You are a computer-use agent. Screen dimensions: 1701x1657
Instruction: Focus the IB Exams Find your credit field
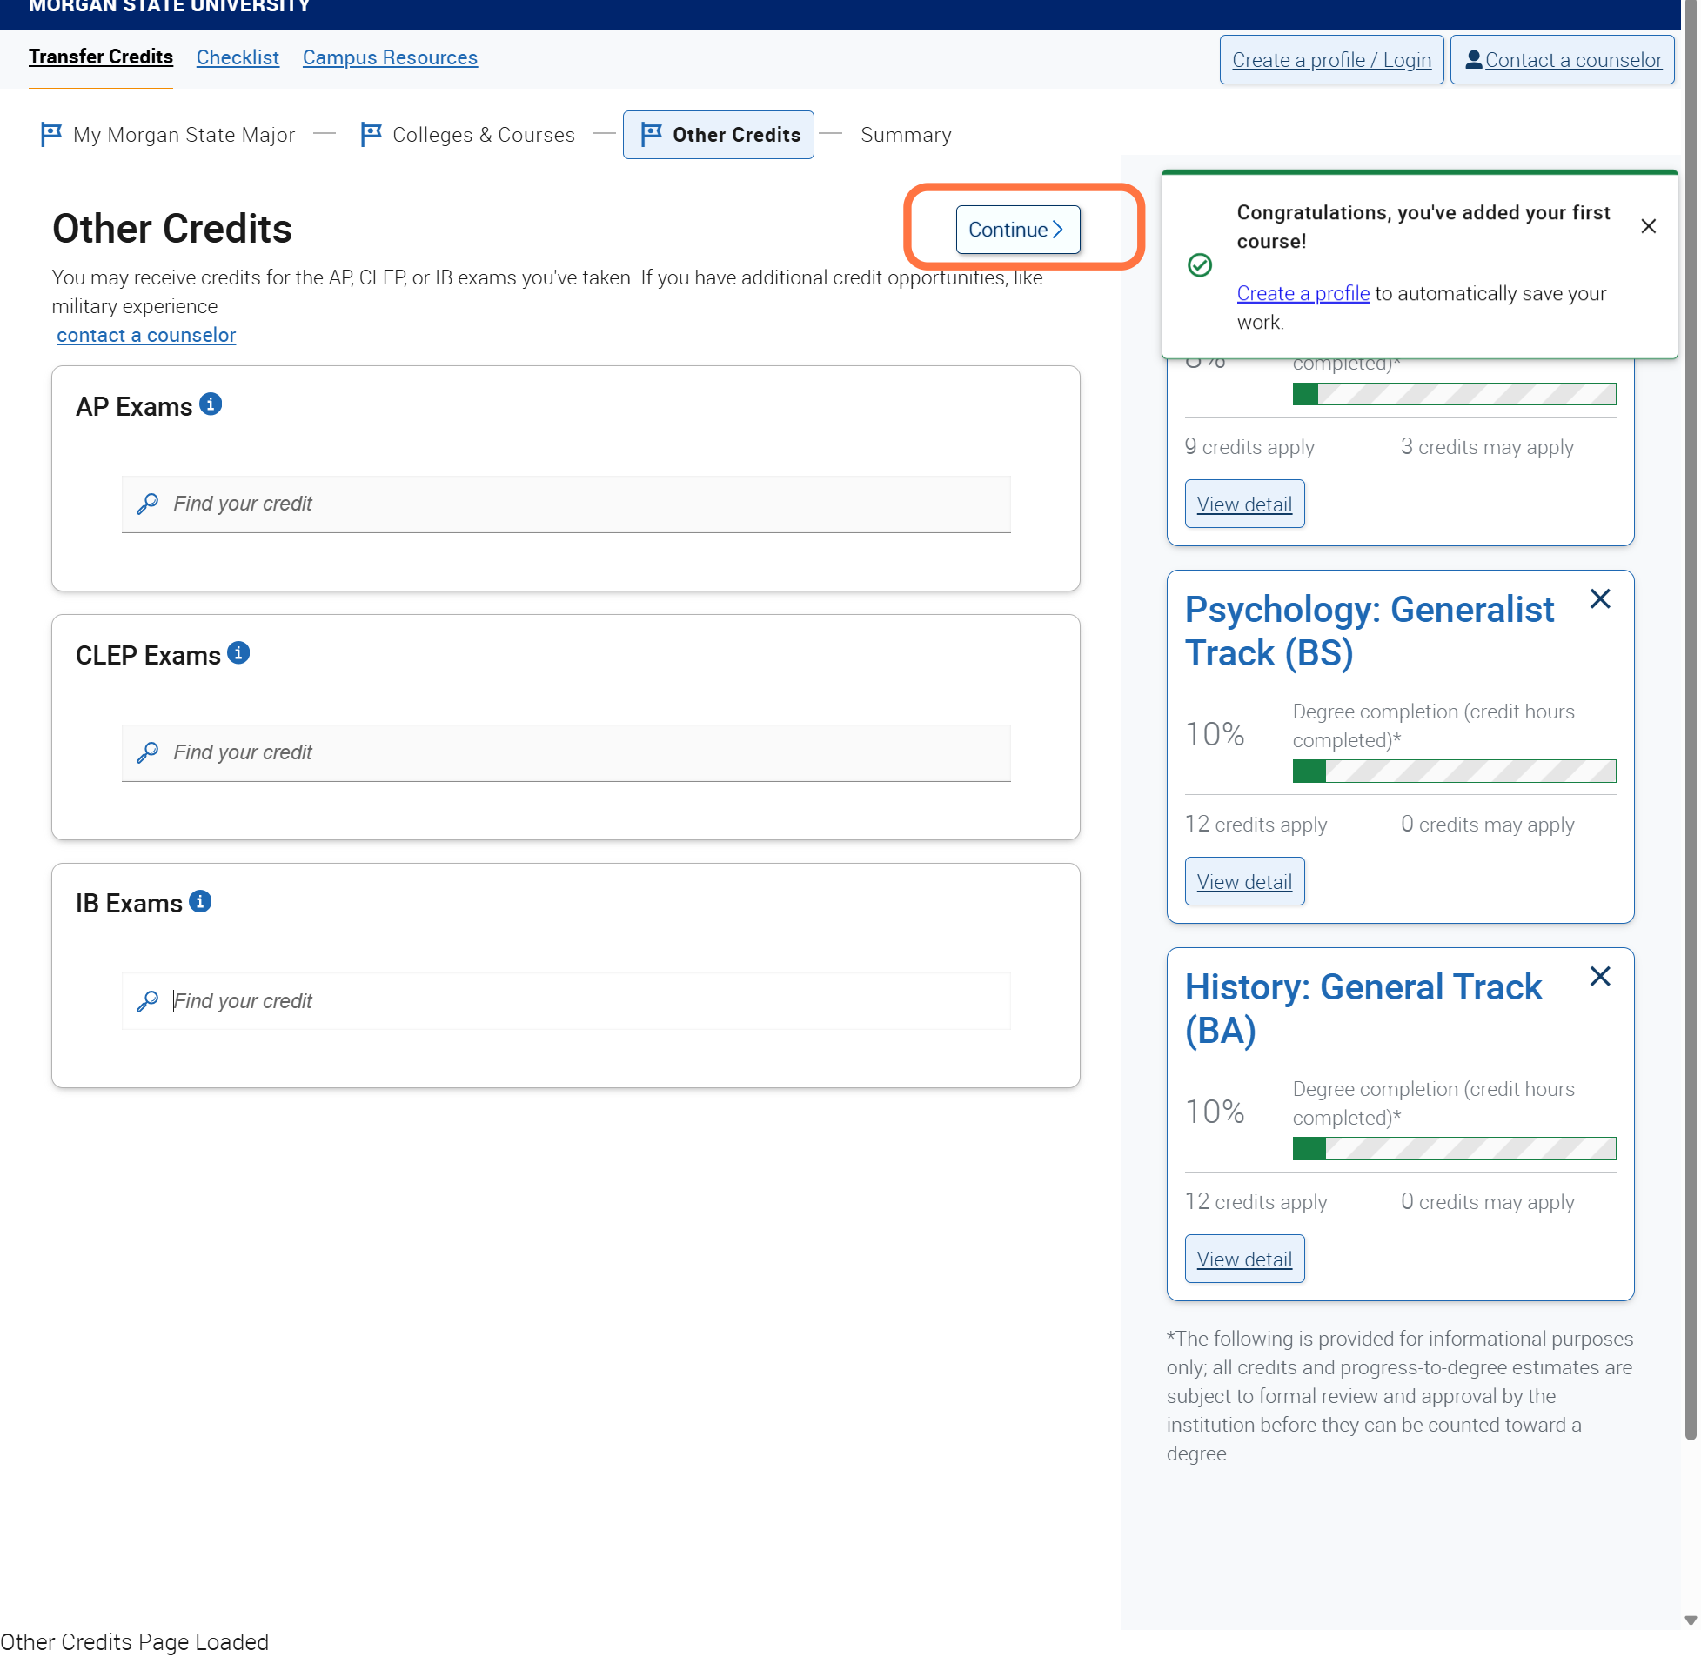(566, 1001)
